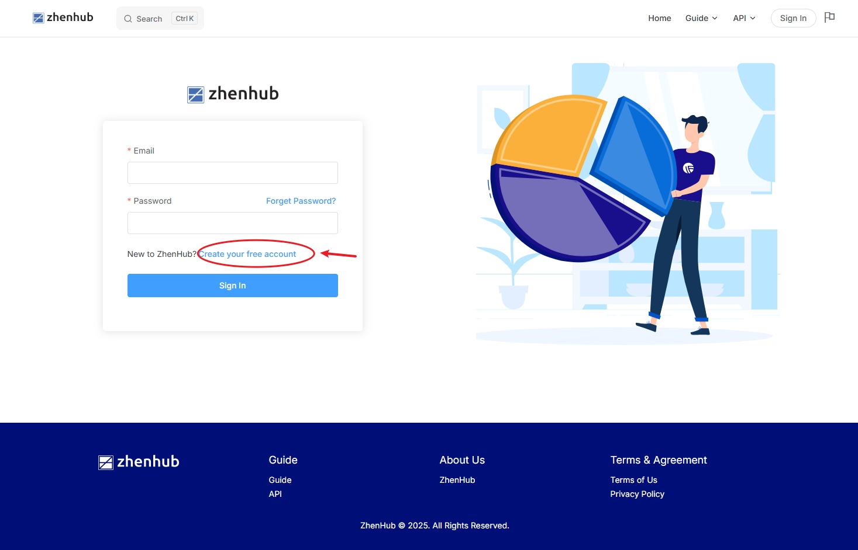The width and height of the screenshot is (858, 550).
Task: Click Sign In in the top navigation
Action: pyautogui.click(x=793, y=18)
